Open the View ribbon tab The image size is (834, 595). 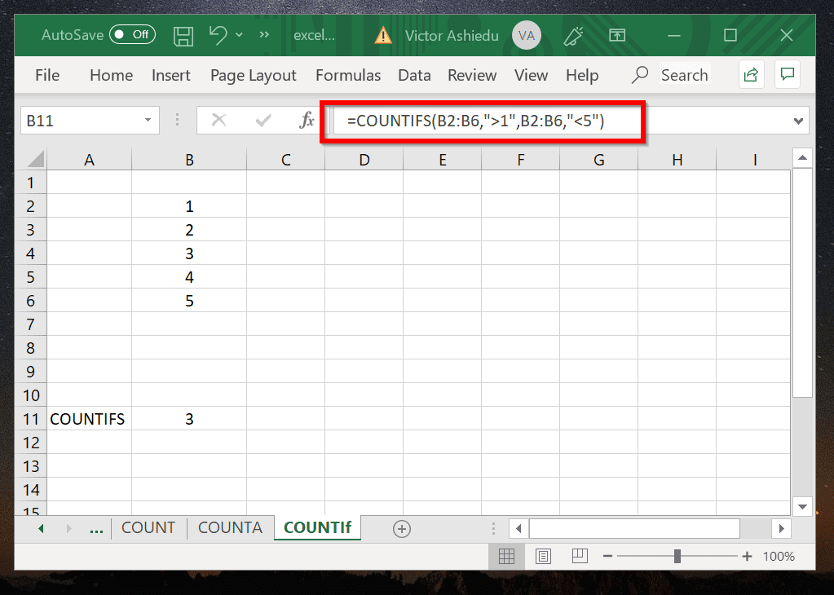(x=531, y=75)
